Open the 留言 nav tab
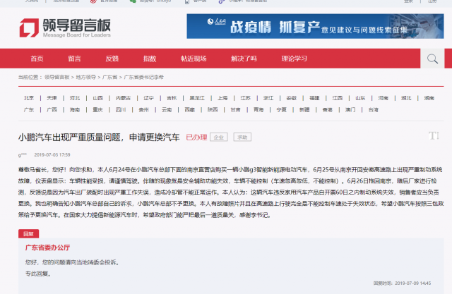The width and height of the screenshot is (452, 294). click(x=74, y=59)
